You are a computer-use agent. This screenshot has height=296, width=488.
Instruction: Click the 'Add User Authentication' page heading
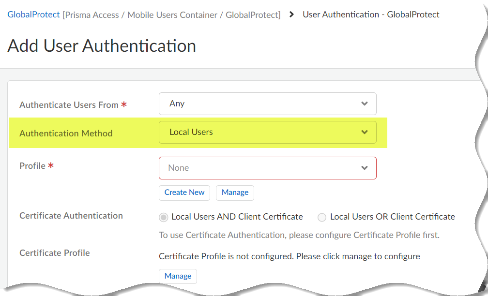[x=102, y=46]
